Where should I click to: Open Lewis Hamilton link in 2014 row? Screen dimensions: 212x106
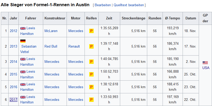(28, 62)
